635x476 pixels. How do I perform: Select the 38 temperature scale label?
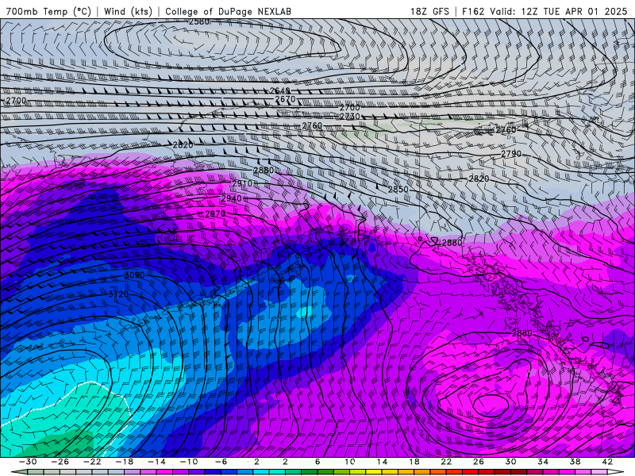[575, 462]
